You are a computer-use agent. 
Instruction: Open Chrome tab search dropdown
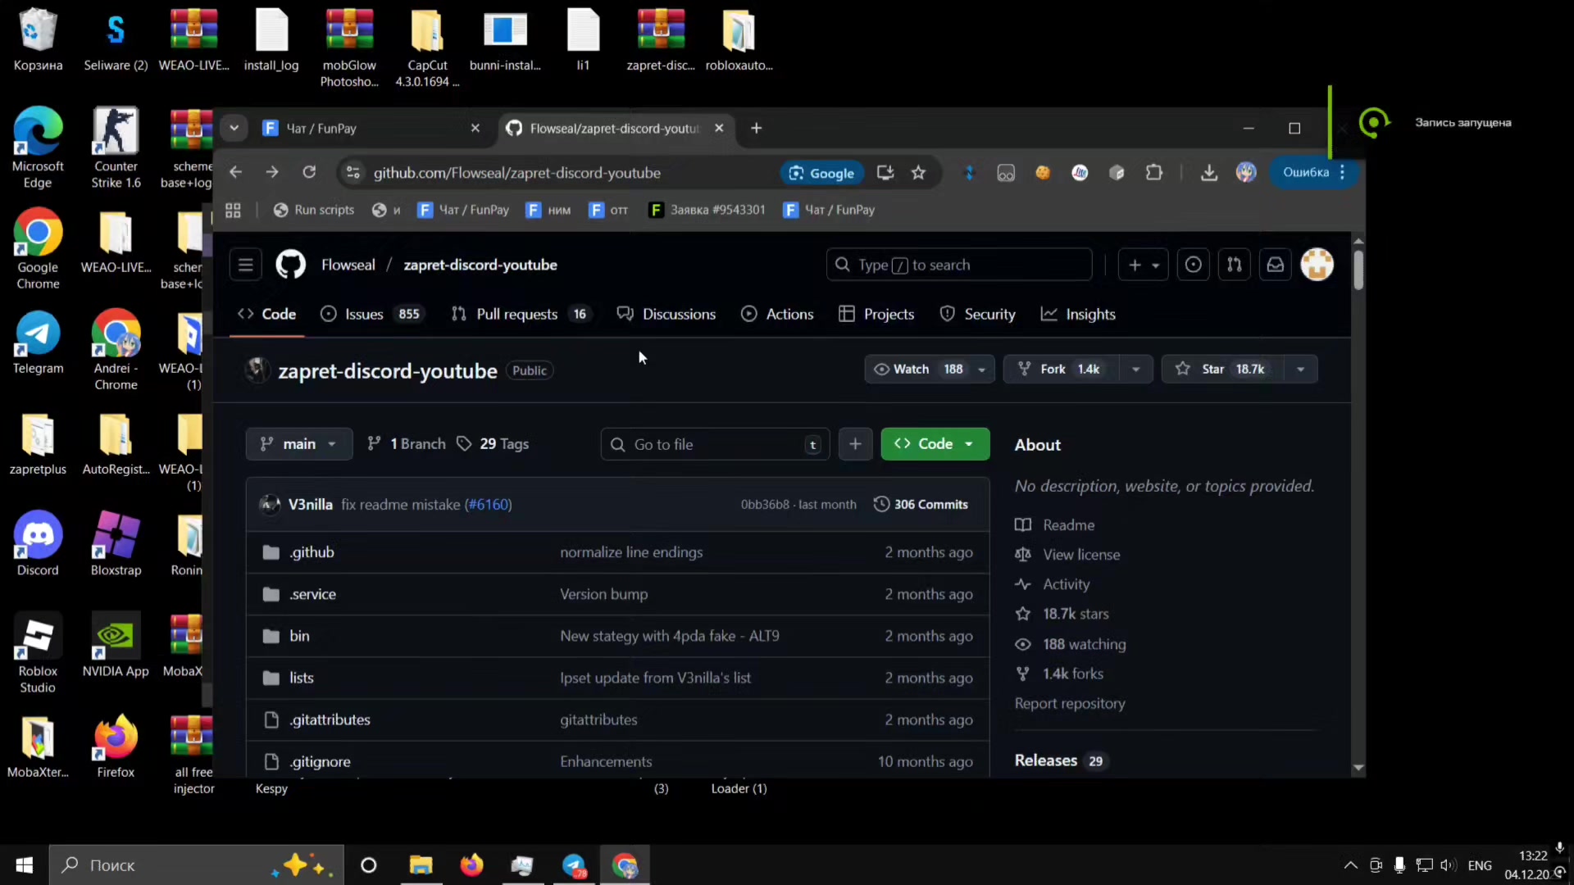[234, 128]
